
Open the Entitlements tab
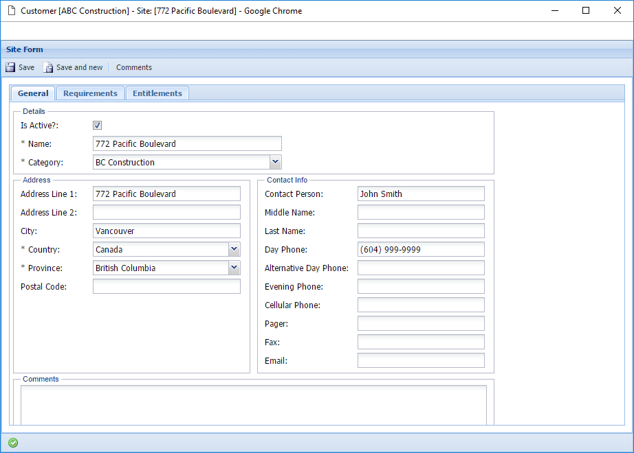157,93
